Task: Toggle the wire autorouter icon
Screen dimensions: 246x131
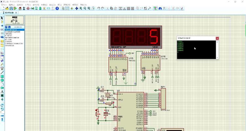Action: pos(155,8)
